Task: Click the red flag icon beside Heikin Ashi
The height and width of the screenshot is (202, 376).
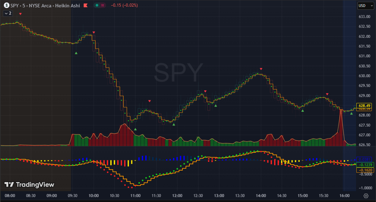Action: (85, 6)
